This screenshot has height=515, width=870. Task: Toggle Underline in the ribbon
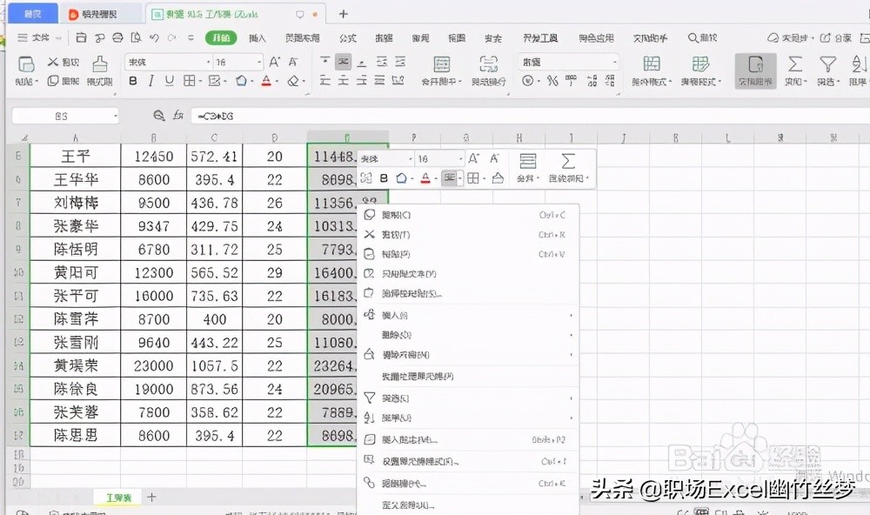coord(170,81)
